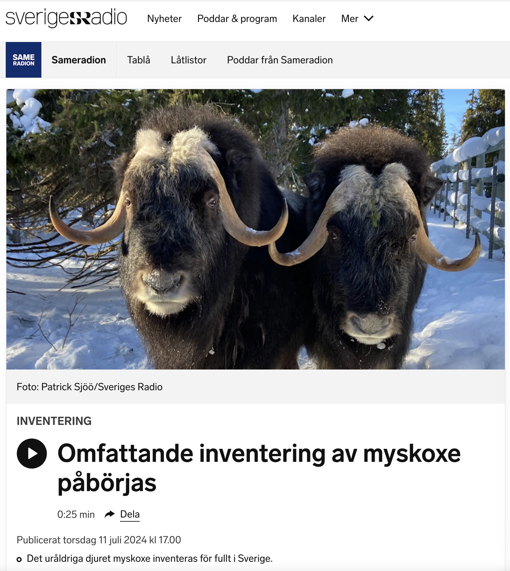Open Poddar från Sameradion tab

pos(280,60)
